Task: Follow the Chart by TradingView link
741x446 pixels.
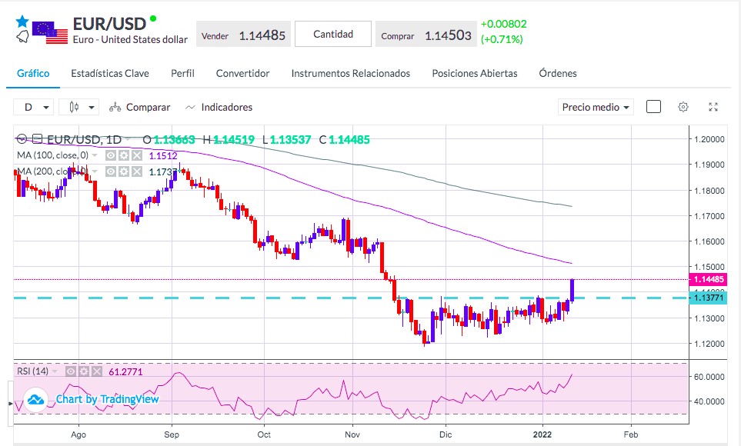Action: point(107,399)
